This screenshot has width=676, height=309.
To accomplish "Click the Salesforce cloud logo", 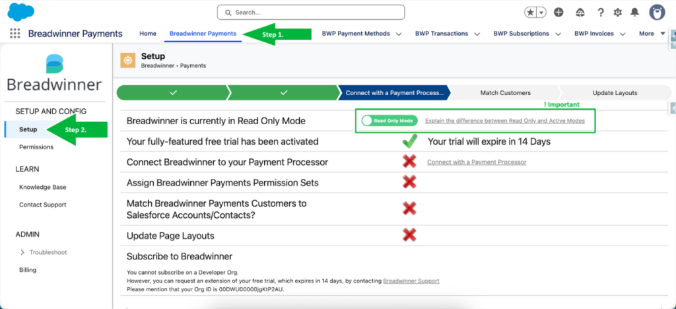I will pyautogui.click(x=20, y=12).
